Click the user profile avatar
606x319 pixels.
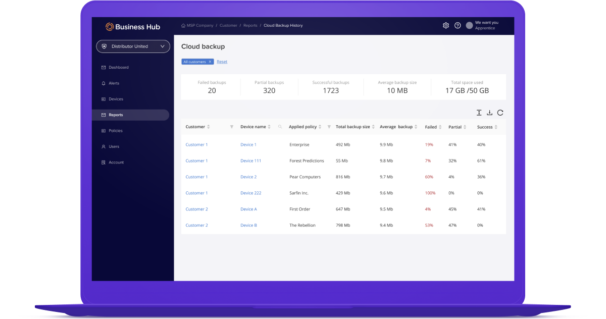pos(469,25)
